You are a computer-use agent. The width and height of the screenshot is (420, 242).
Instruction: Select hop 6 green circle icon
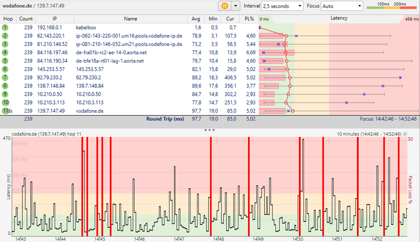coord(5,69)
